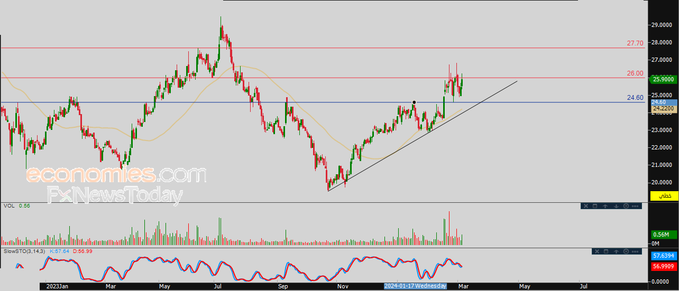Select the 24.2200 moving average price tag

(664, 109)
